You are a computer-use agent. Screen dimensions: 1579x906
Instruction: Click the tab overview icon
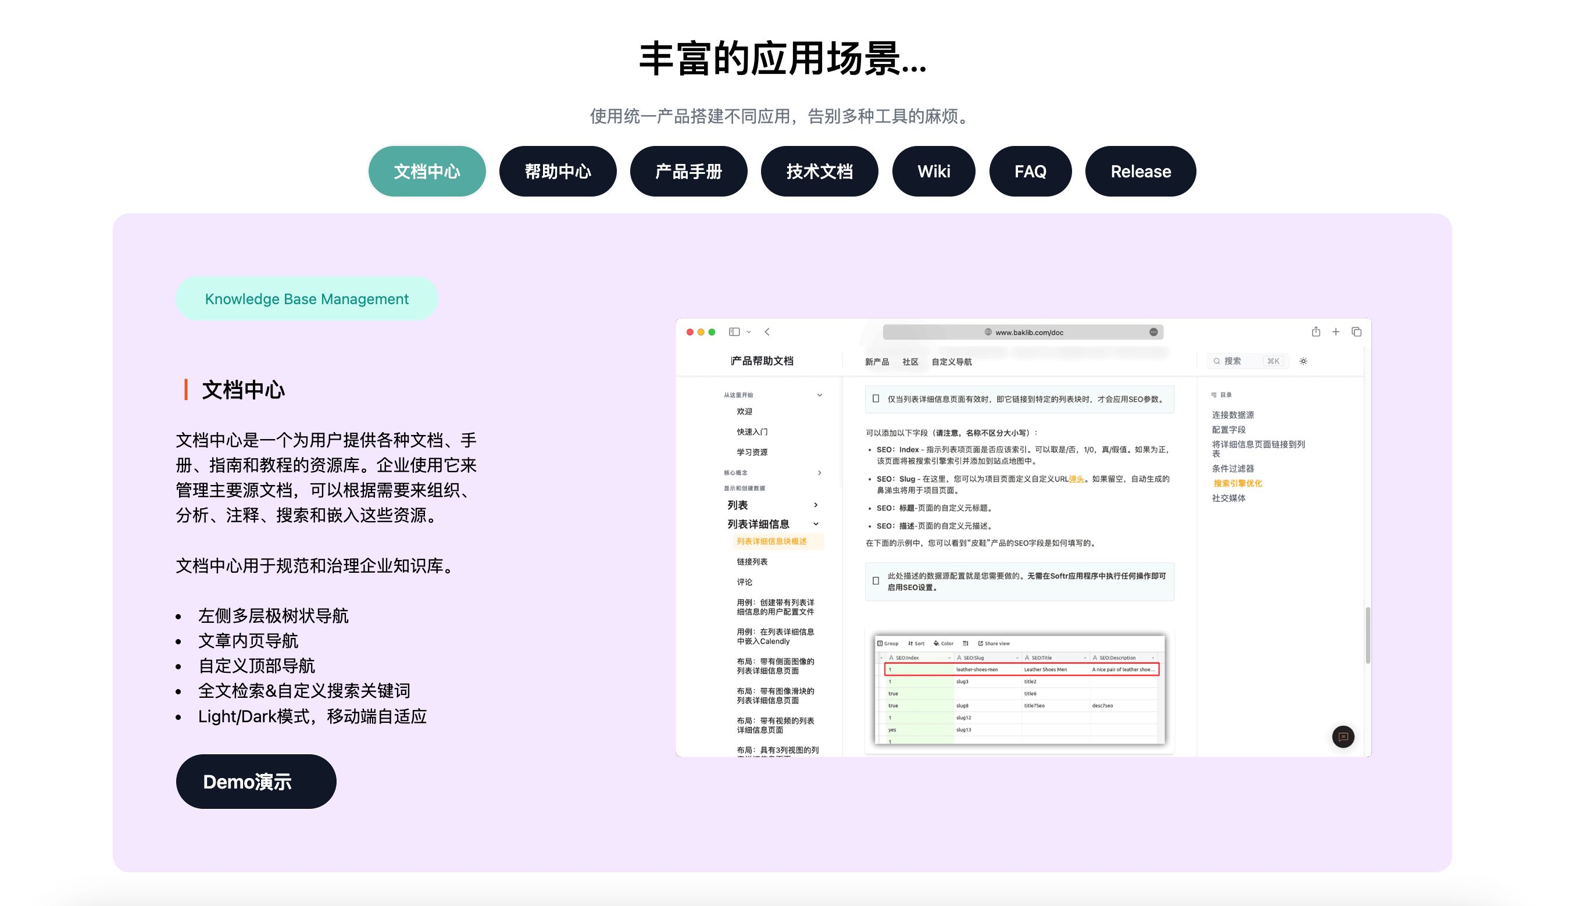tap(1356, 332)
